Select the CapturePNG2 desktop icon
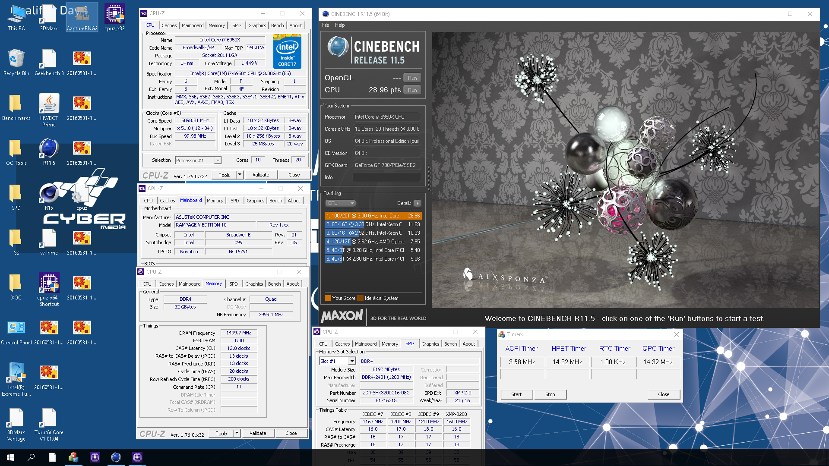 click(82, 17)
